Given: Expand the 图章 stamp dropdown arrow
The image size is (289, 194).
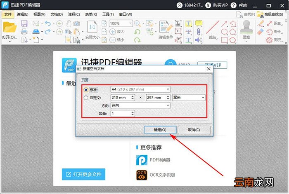Looking at the screenshot, I should pos(246,41).
